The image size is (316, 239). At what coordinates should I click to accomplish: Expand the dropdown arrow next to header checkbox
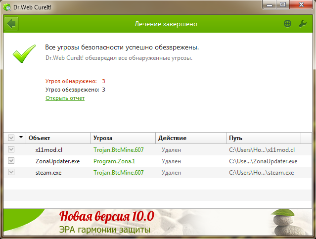pyautogui.click(x=21, y=137)
